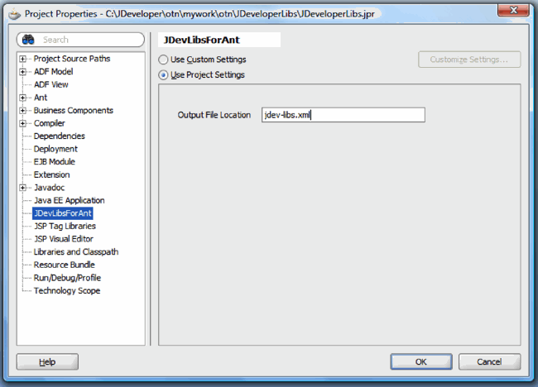Click the Search field

click(80, 40)
